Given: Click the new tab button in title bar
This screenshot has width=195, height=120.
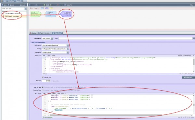Looking at the screenshot, I should 25,1.
